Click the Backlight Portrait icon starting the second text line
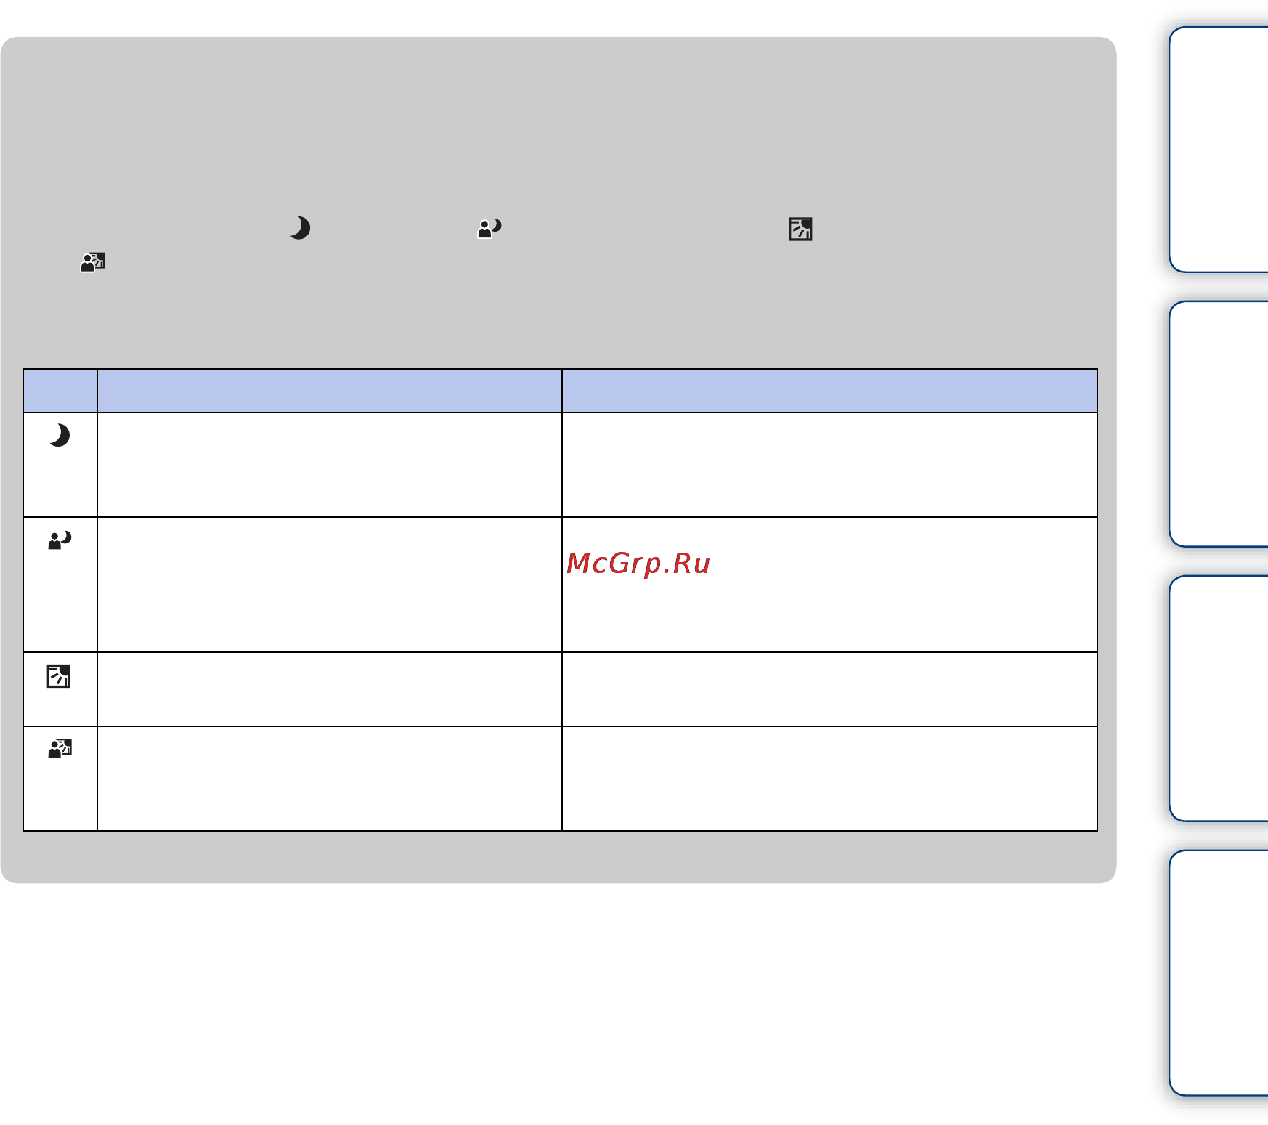The image size is (1268, 1125). click(x=92, y=262)
